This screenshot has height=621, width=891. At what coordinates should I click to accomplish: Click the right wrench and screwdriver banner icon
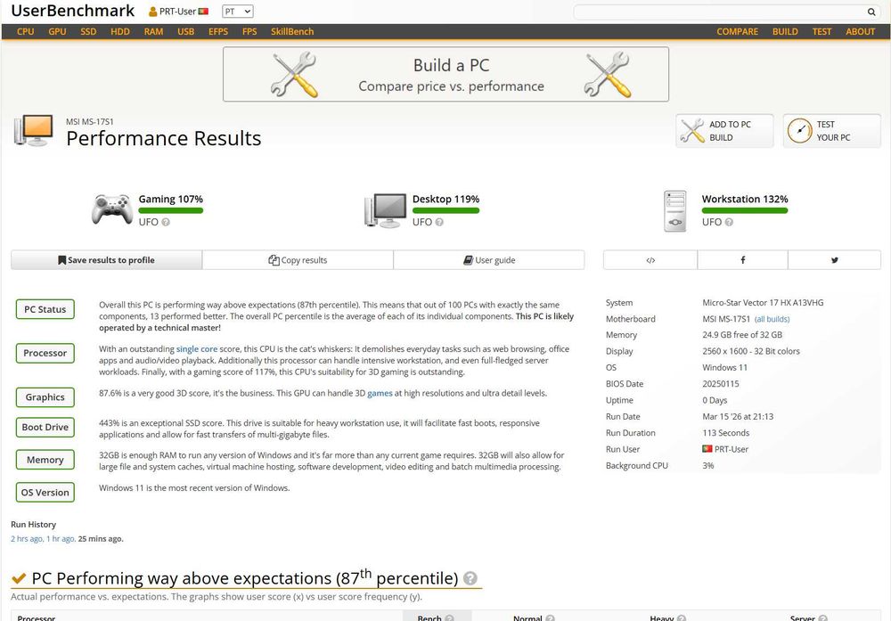(608, 75)
